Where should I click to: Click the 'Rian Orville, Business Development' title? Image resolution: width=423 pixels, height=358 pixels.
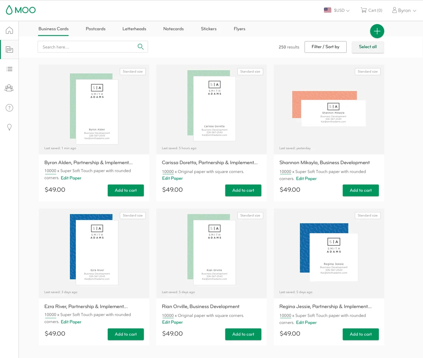coord(201,307)
